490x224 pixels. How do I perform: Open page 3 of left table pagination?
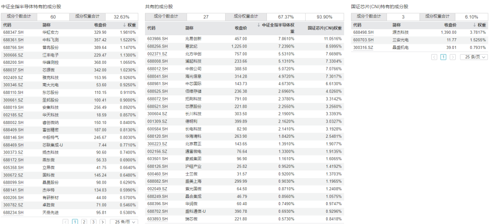(x=93, y=222)
